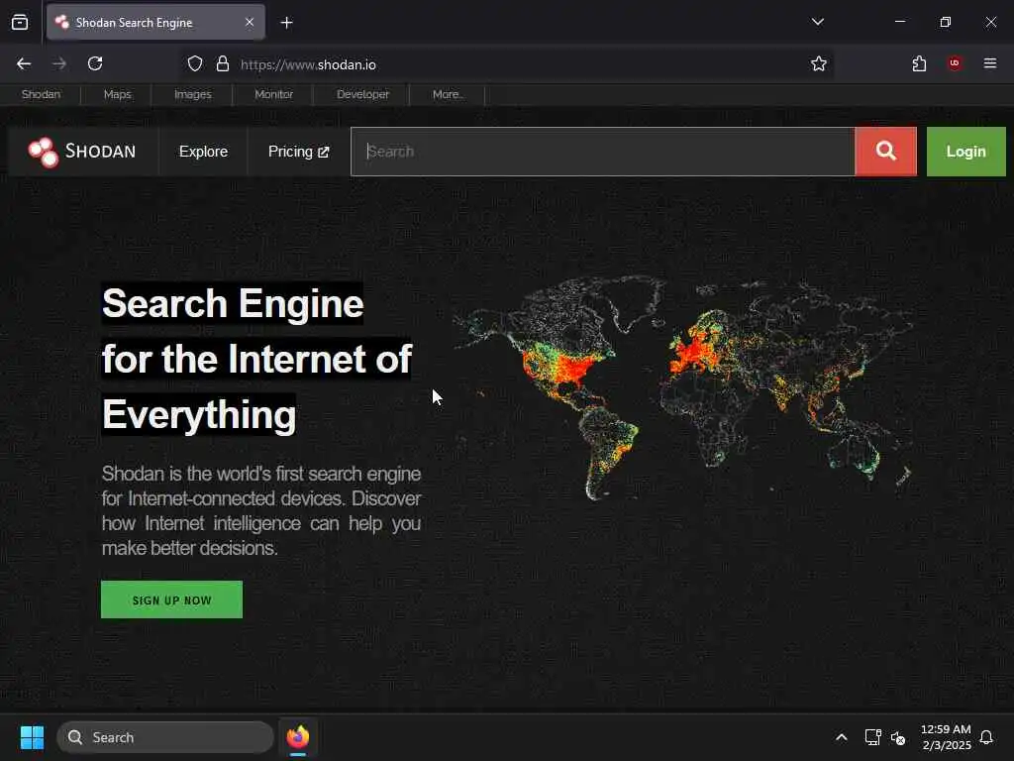Open the Firefox extensions puzzle icon
Image resolution: width=1014 pixels, height=761 pixels.
pyautogui.click(x=919, y=63)
